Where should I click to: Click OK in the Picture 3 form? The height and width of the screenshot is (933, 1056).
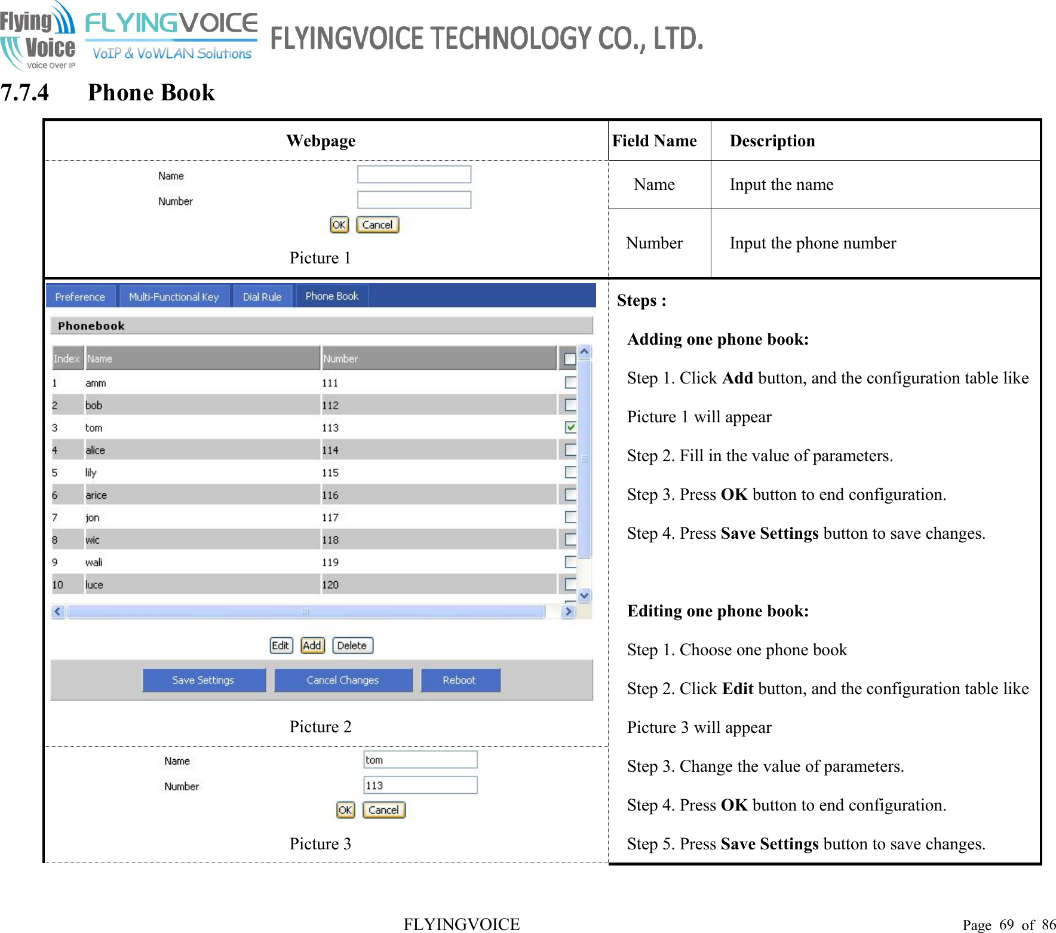(345, 810)
